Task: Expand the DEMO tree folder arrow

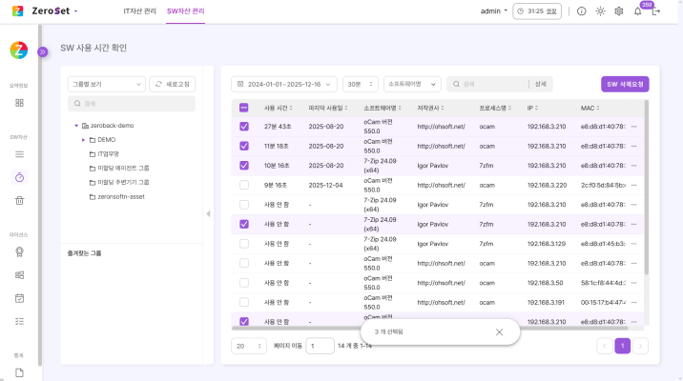Action: (x=84, y=139)
